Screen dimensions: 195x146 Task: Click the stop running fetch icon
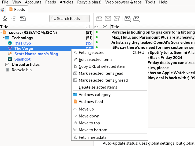coord(14,18)
